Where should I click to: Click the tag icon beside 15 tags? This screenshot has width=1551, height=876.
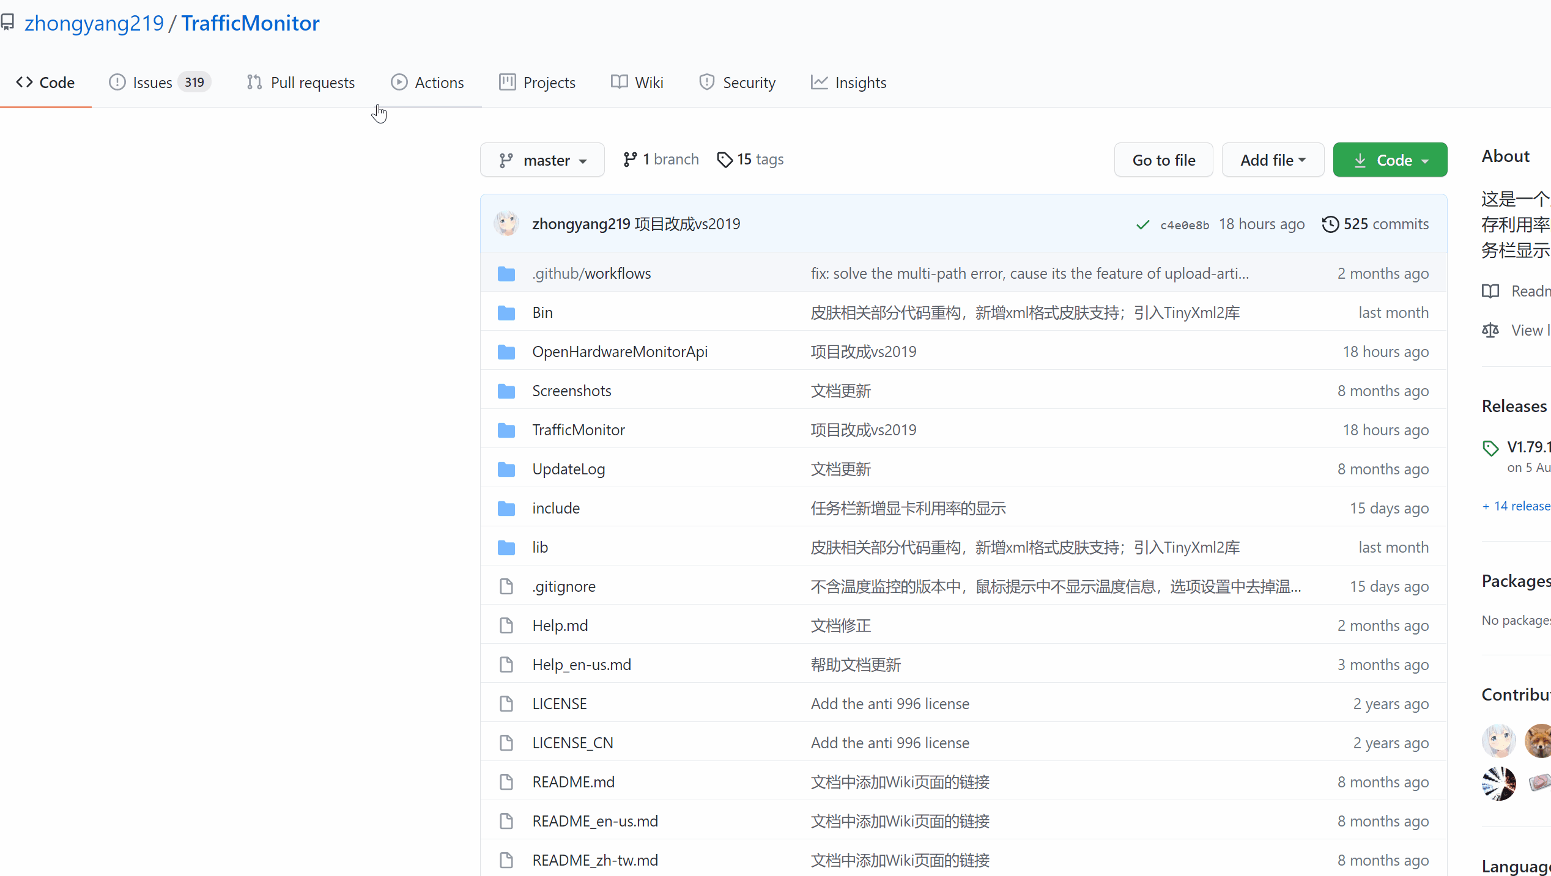724,160
